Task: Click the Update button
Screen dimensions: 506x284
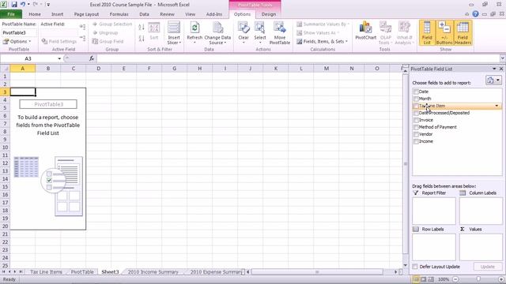Action: [487, 267]
